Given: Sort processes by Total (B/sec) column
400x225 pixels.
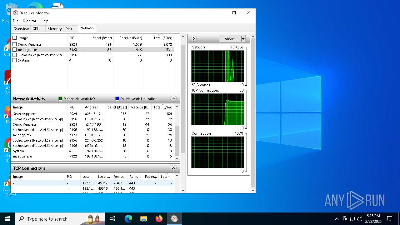Looking at the screenshot, I should tap(160, 38).
